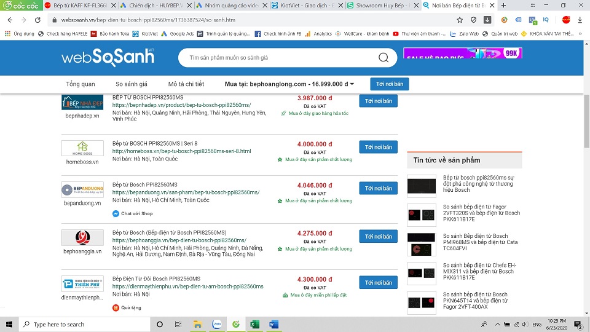
Task: Open File Explorer from taskbar
Action: 197,324
